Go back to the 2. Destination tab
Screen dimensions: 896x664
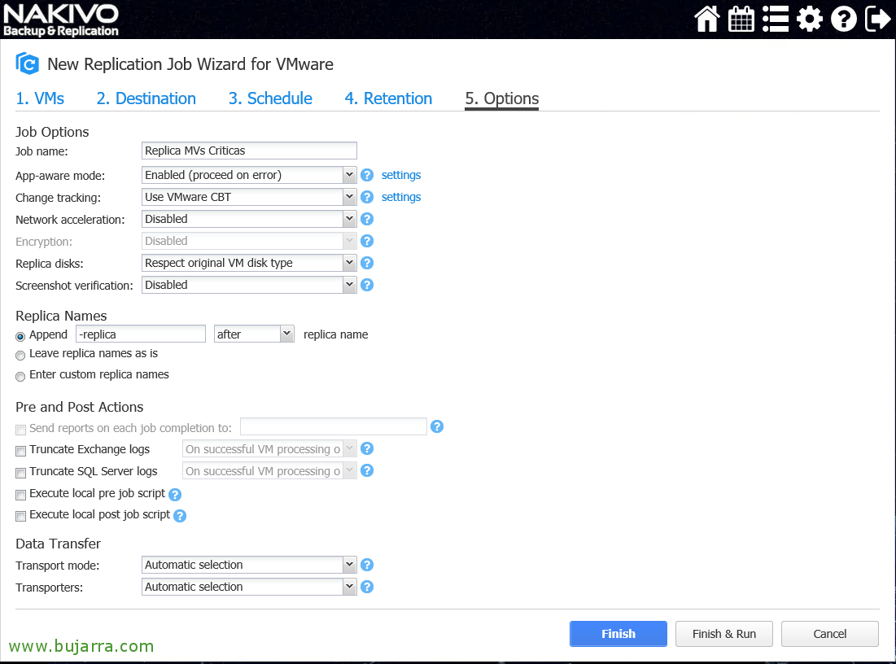[146, 98]
